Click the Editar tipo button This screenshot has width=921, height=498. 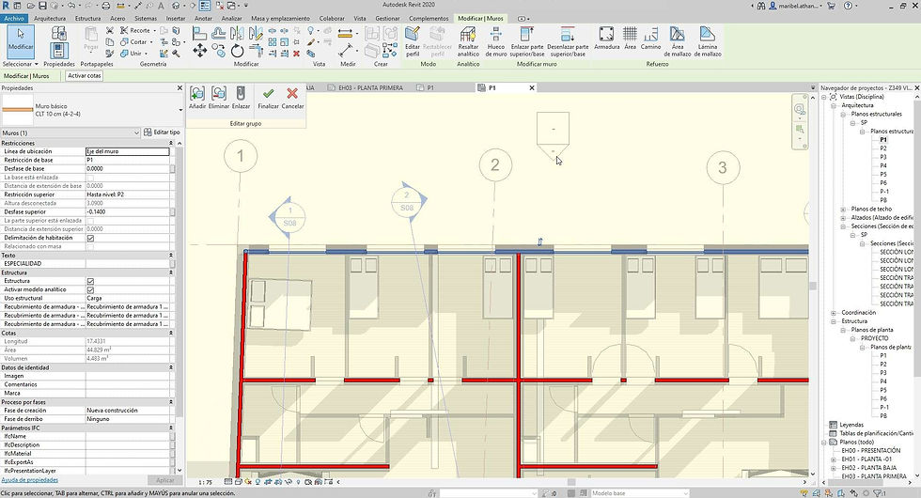162,132
